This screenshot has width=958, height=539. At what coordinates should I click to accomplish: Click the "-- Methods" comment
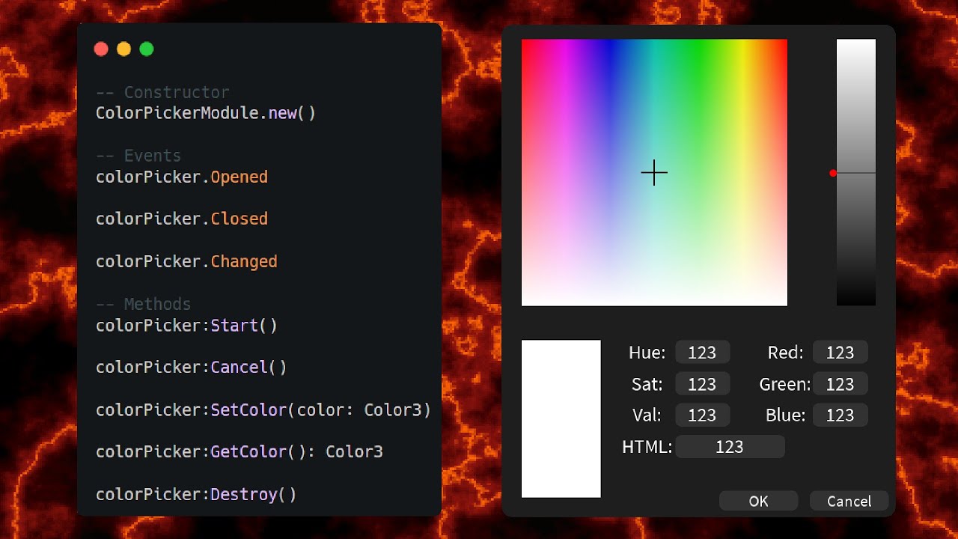point(144,304)
